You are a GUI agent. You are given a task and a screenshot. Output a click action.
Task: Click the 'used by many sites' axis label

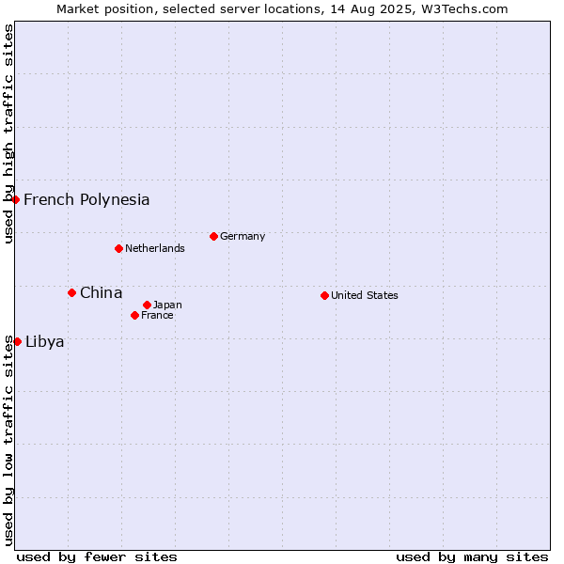click(x=472, y=557)
